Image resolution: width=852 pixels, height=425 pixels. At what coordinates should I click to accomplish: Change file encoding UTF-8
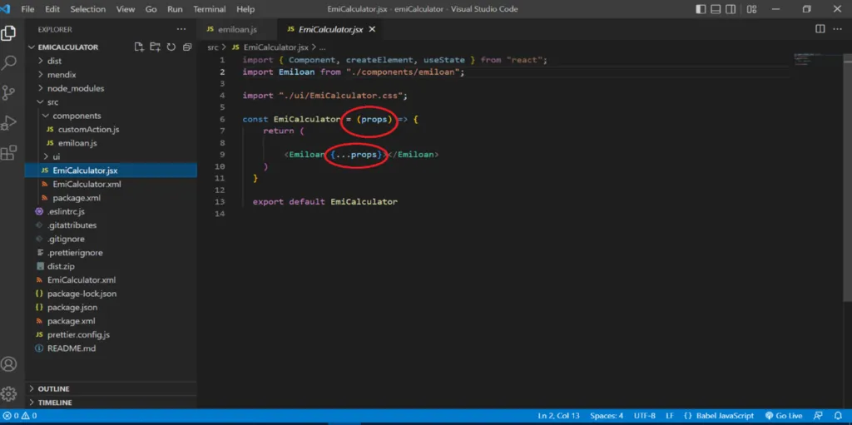[x=645, y=416]
